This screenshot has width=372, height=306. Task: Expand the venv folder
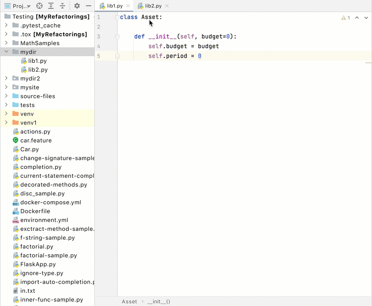click(x=6, y=114)
